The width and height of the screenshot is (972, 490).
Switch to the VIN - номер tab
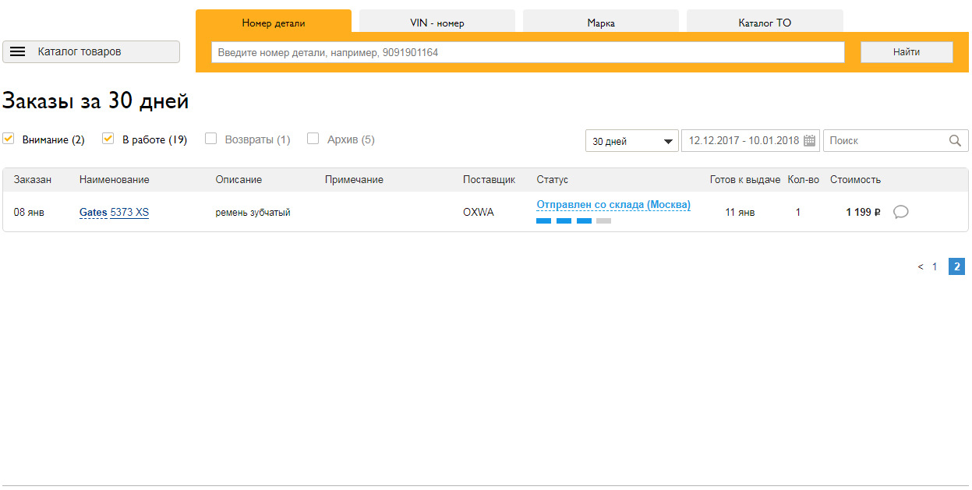(x=437, y=23)
